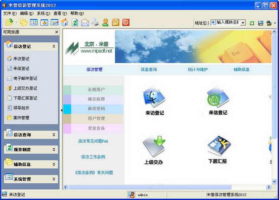Click the open envelope mail toolbar icon
This screenshot has width=279, height=200.
[85, 23]
